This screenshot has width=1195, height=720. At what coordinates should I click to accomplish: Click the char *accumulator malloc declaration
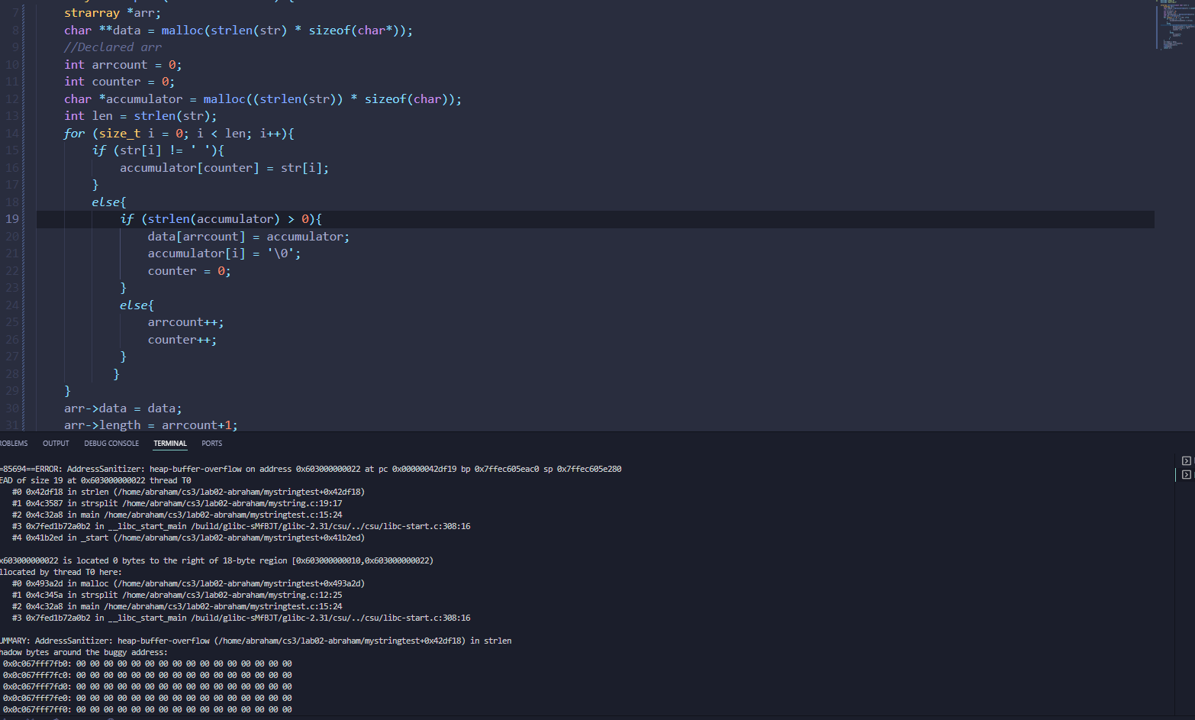click(263, 99)
